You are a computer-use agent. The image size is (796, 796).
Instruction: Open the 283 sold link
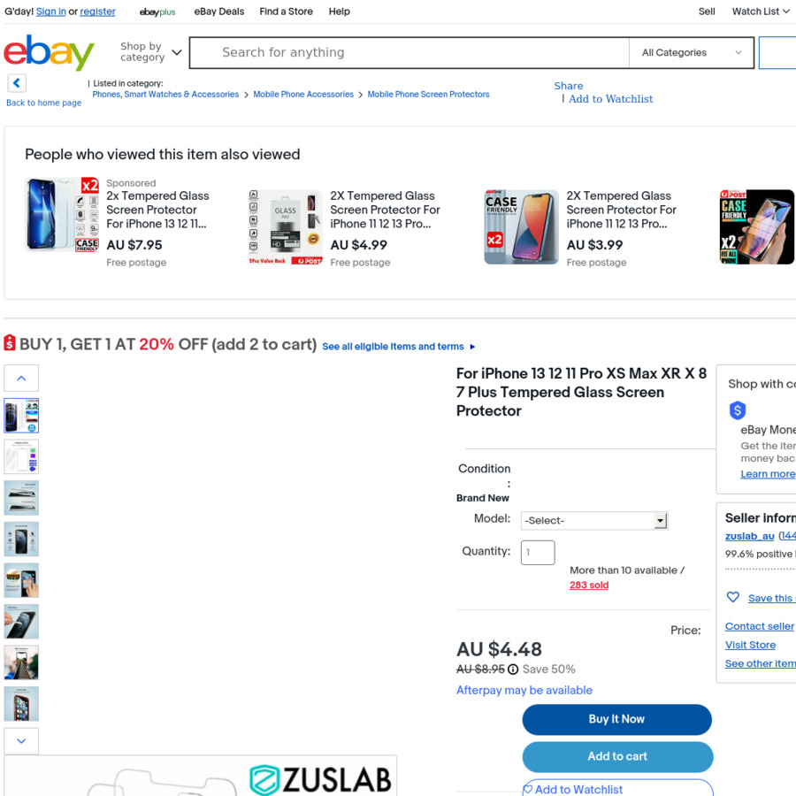point(589,585)
